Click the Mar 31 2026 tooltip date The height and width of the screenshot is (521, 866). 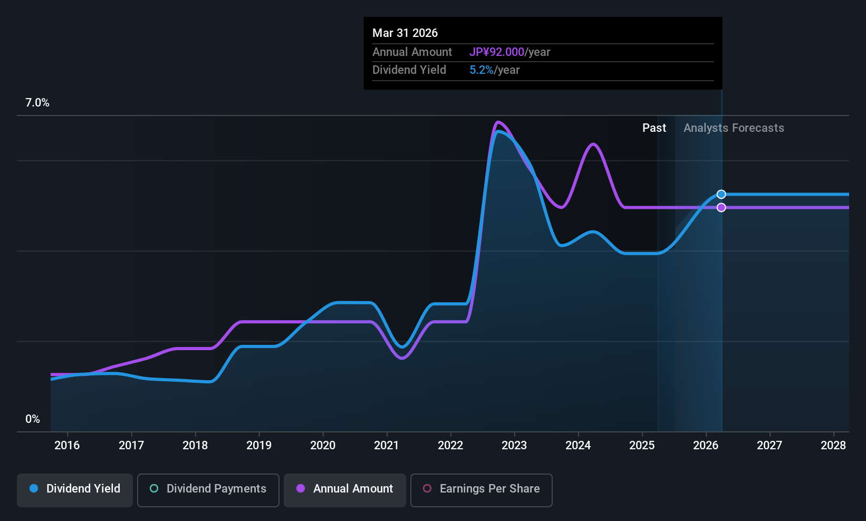tap(405, 33)
